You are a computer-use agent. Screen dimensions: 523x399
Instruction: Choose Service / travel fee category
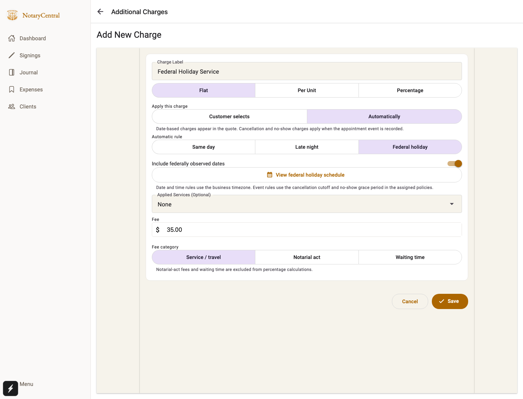[x=203, y=257]
